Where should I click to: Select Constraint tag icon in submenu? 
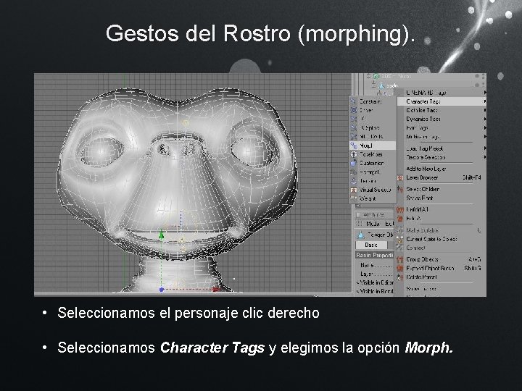point(354,101)
